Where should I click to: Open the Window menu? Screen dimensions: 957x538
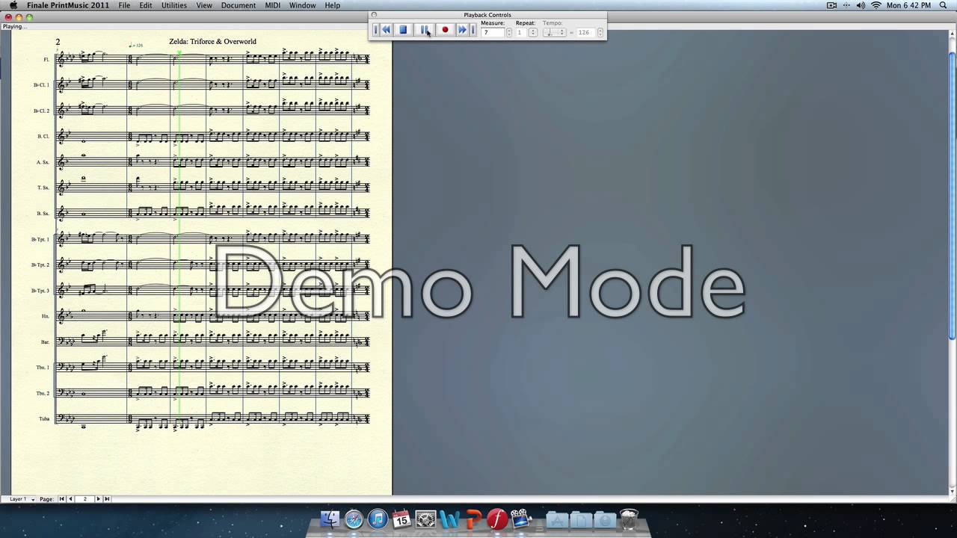point(302,5)
